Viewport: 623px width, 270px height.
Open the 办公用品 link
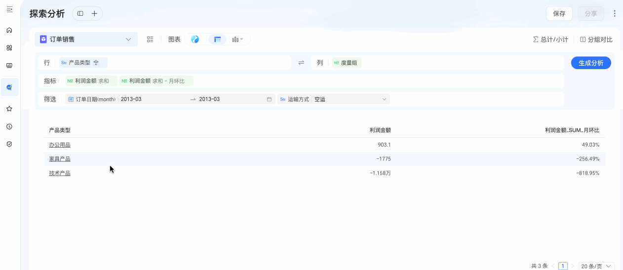click(60, 145)
